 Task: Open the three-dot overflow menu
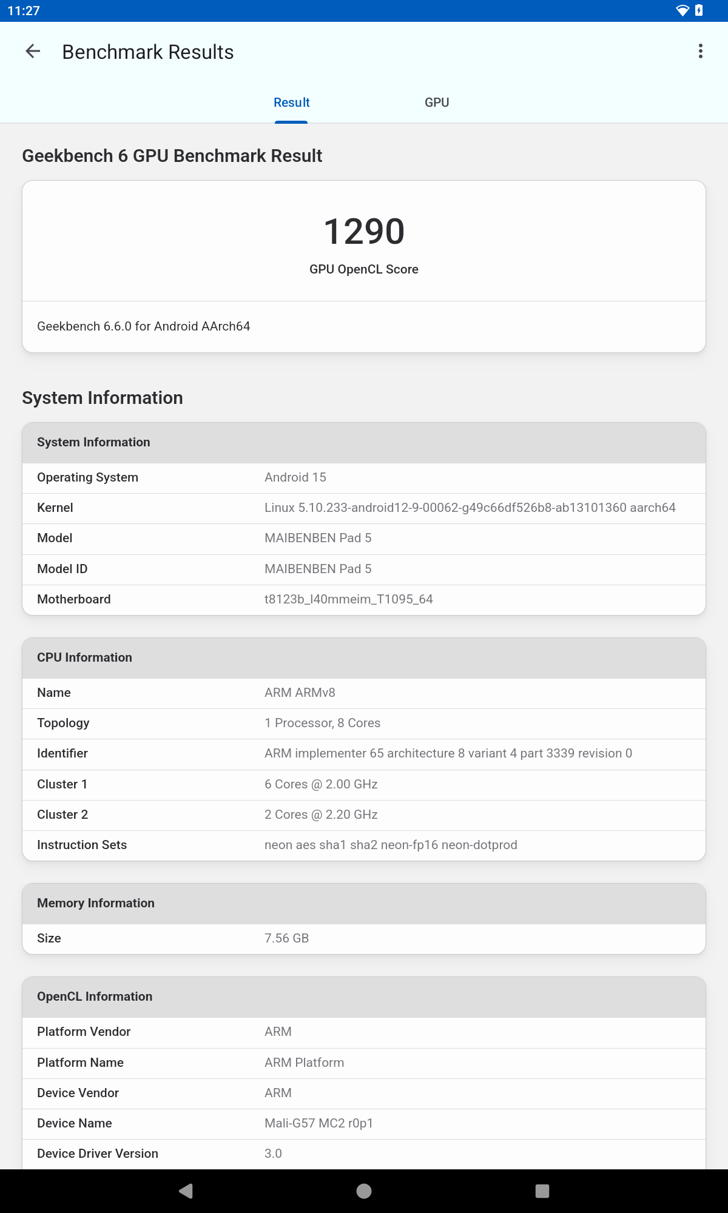point(701,52)
